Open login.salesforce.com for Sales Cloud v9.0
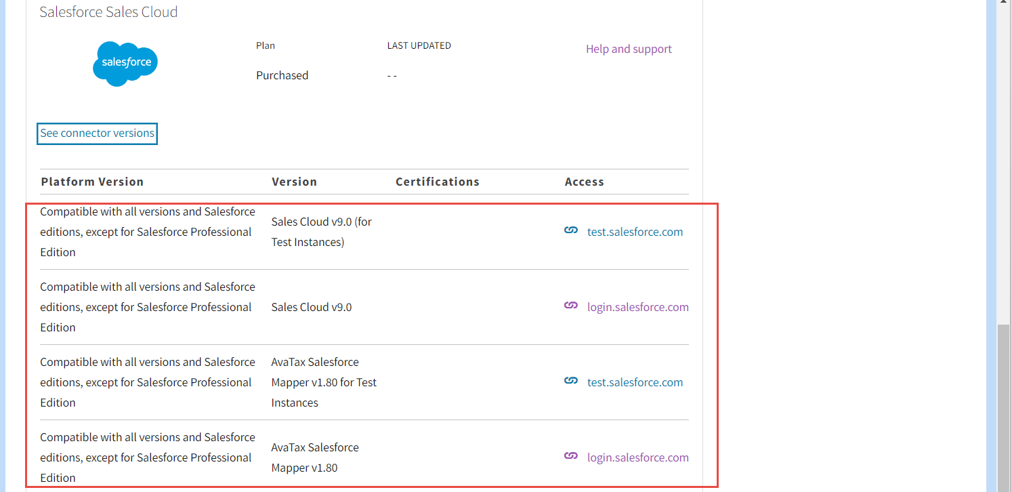 638,307
